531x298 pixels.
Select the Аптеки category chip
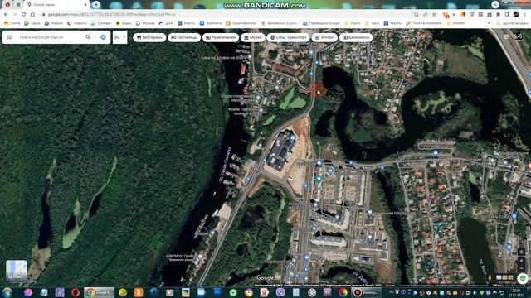[x=324, y=37]
